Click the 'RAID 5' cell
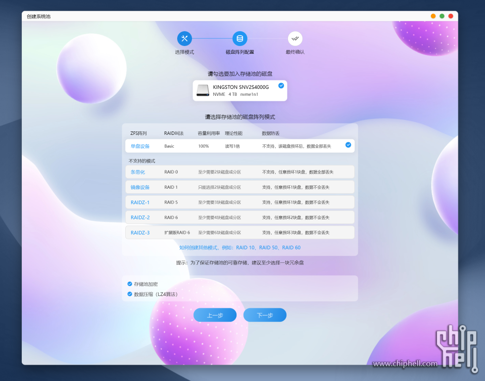Viewport: 485px width, 381px height. point(171,202)
